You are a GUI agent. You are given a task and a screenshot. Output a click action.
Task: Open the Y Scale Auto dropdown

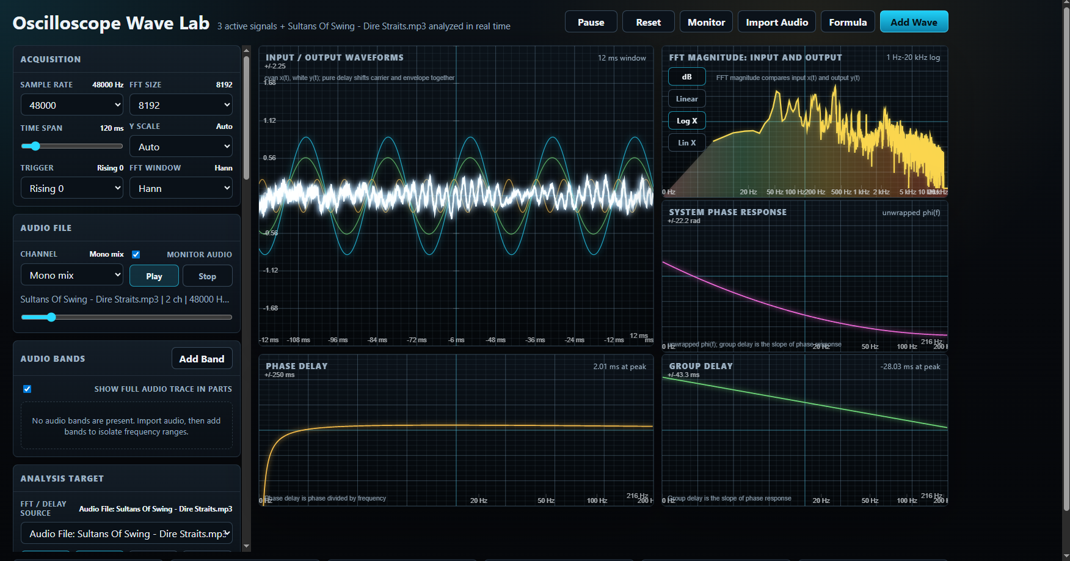click(x=181, y=147)
